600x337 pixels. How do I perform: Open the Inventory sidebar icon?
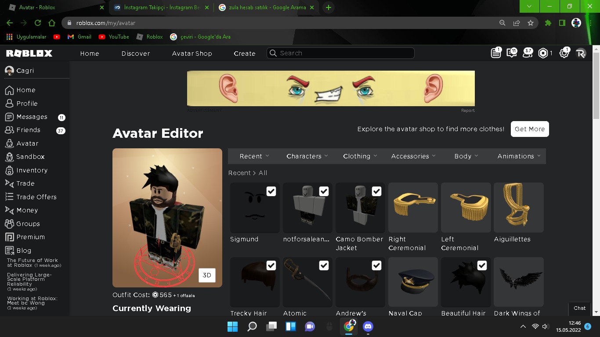click(9, 170)
